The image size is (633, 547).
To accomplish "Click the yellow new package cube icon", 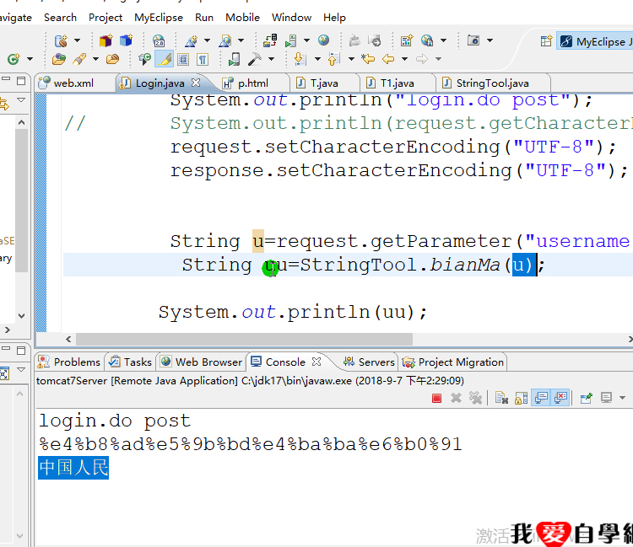I will 105,40.
